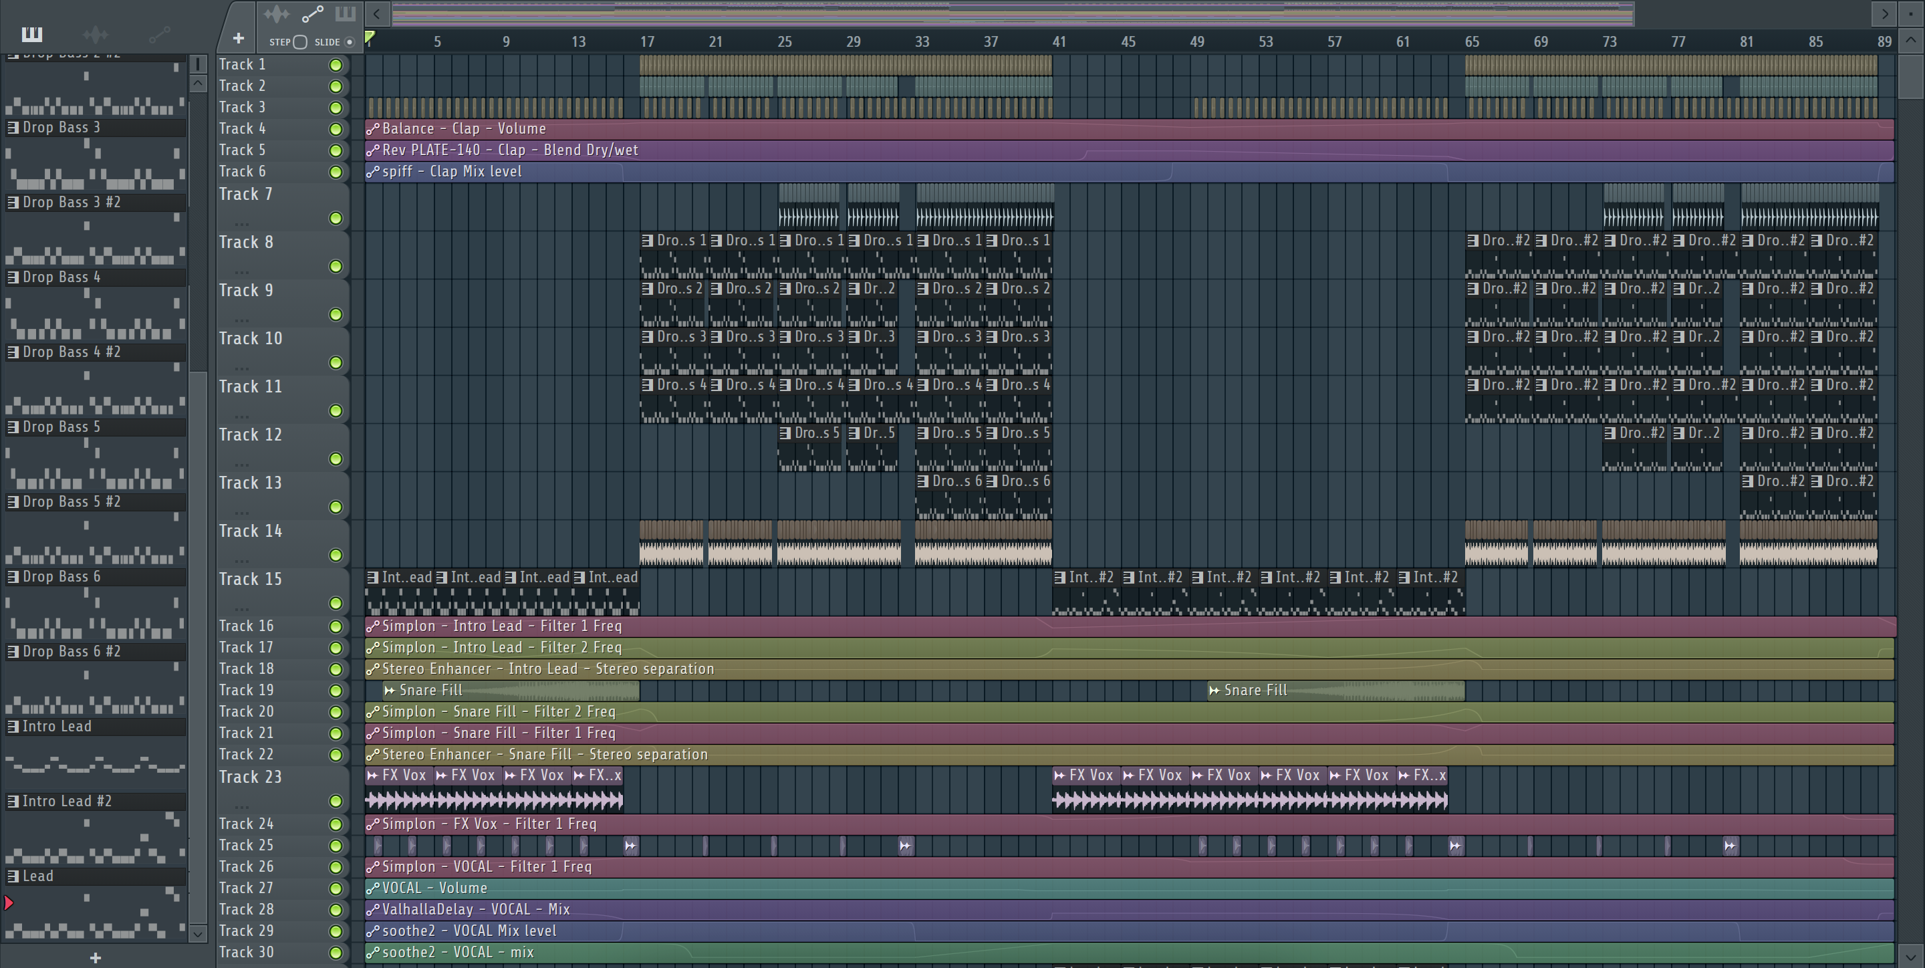Image resolution: width=1925 pixels, height=968 pixels.
Task: Click up arrow of playlist vertical scrollbar
Action: pyautogui.click(x=1910, y=40)
